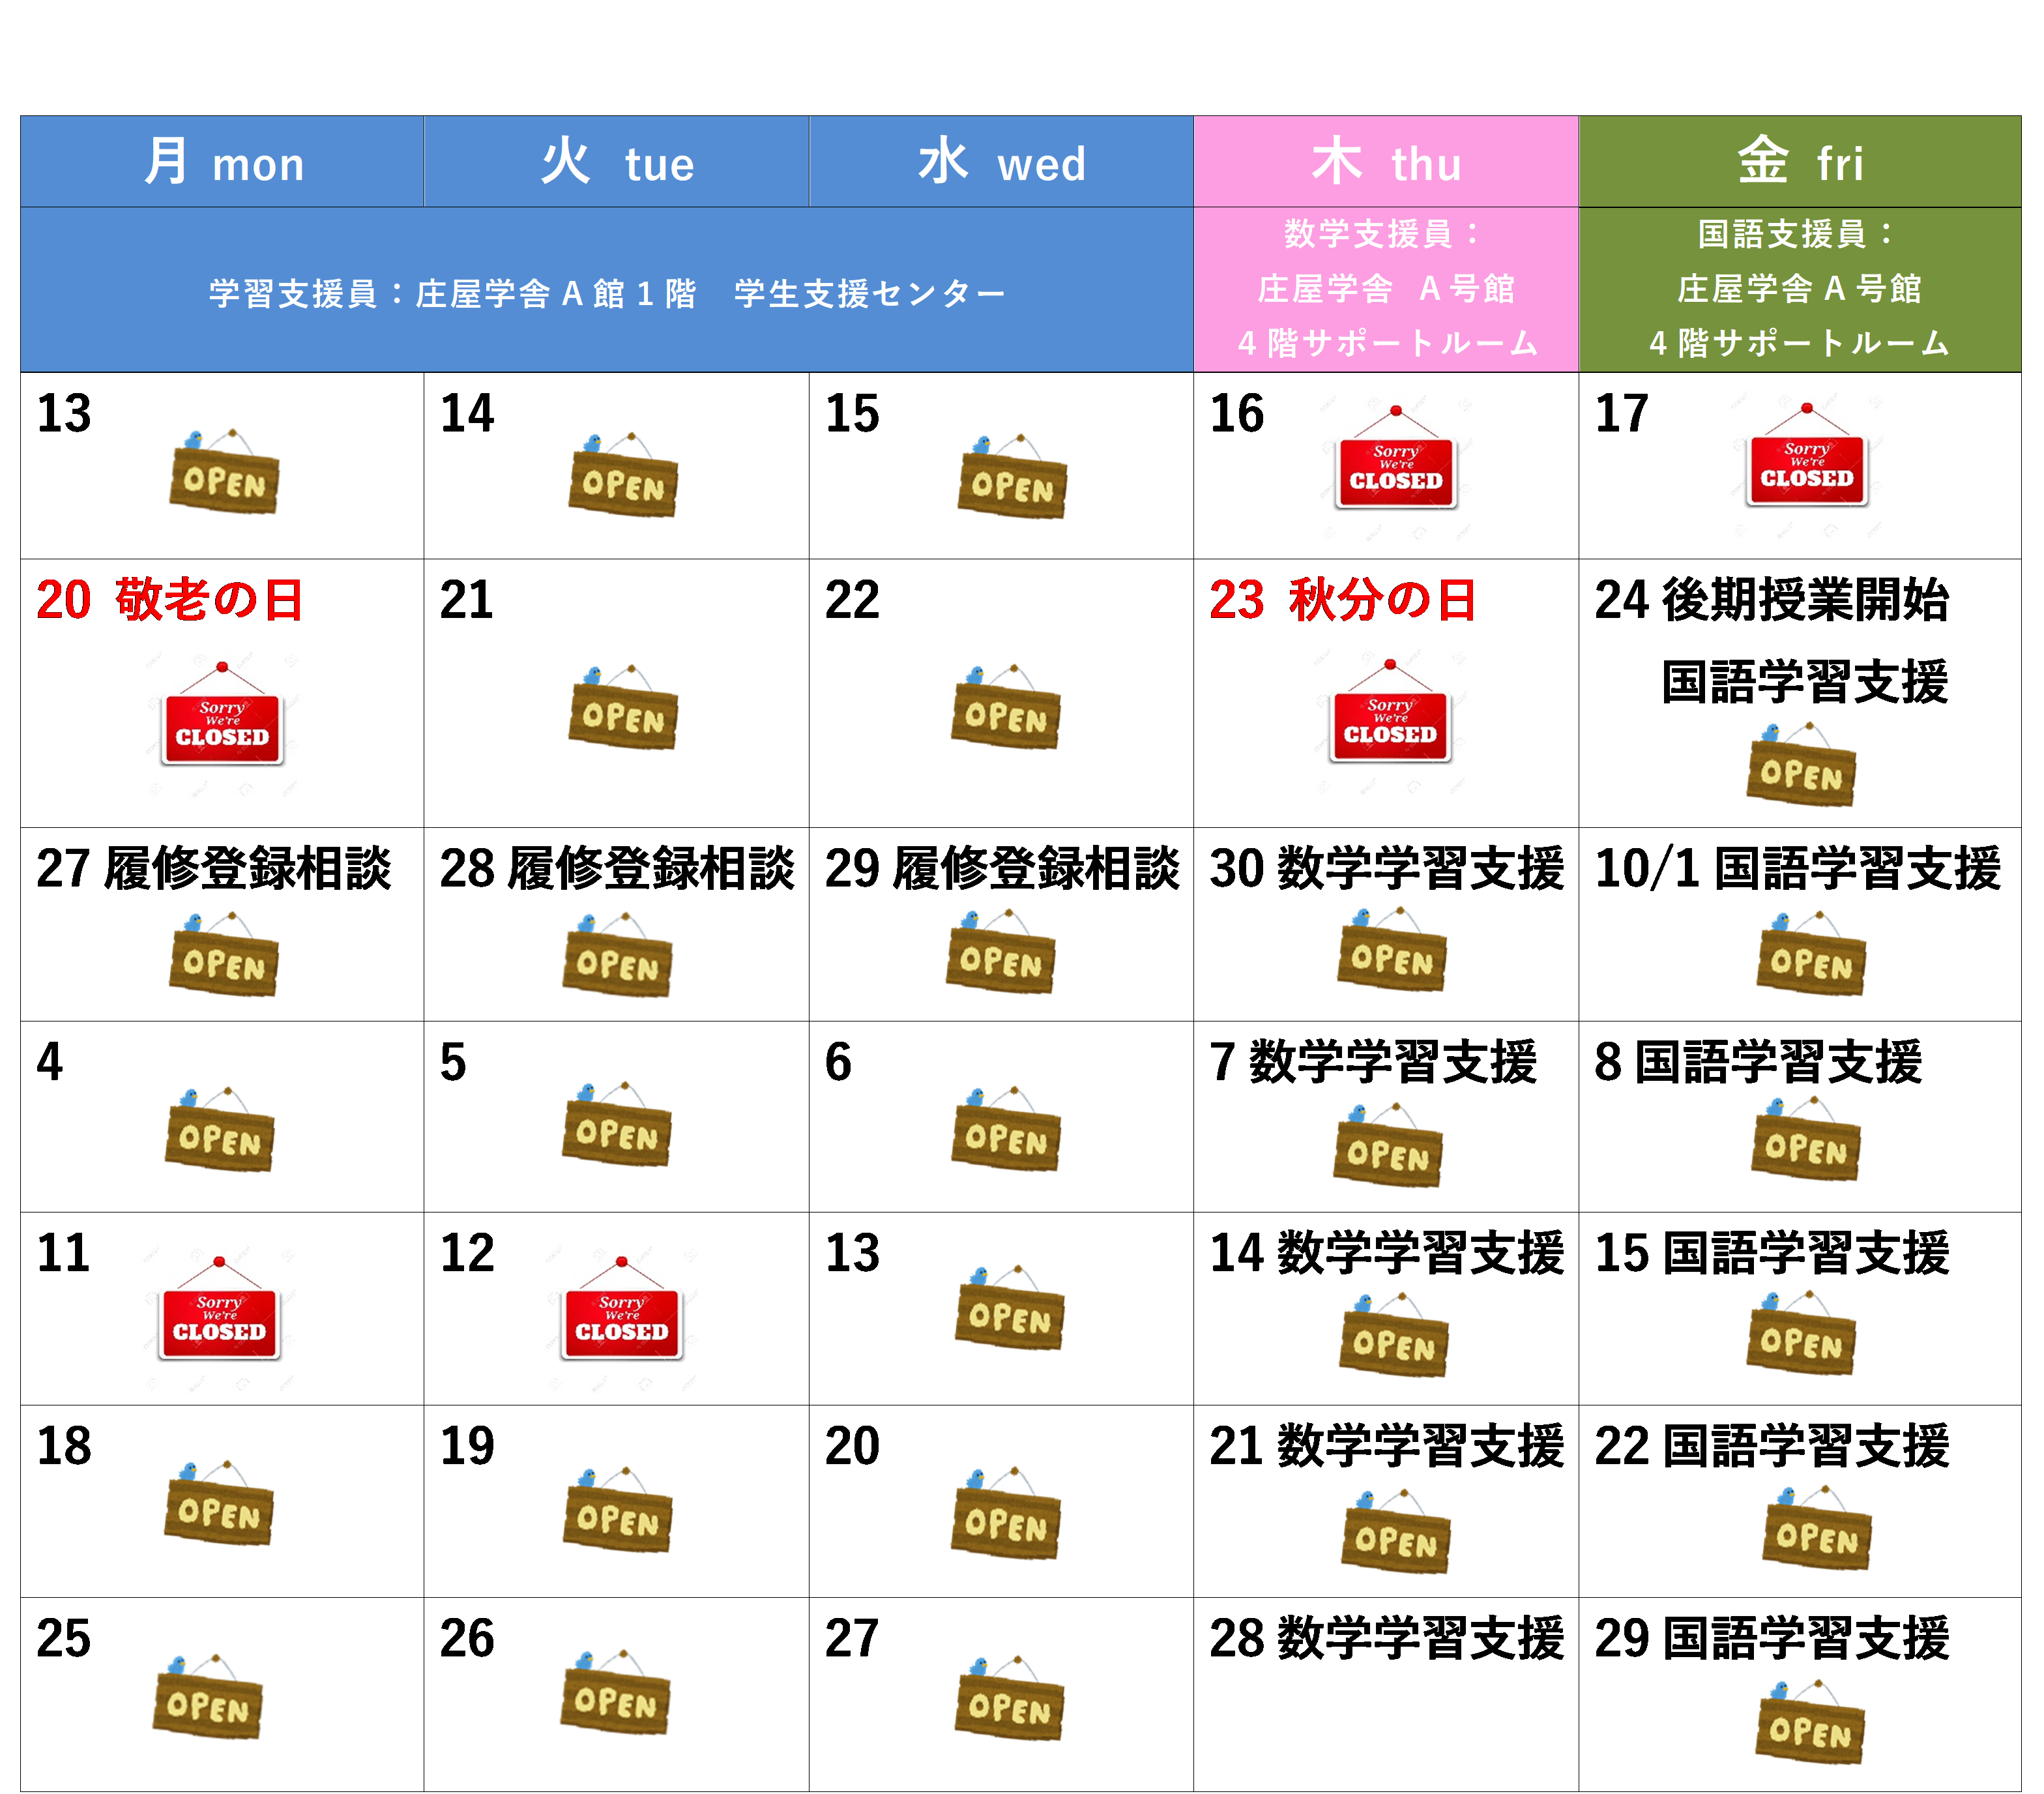Click the OPEN sign on Wednesday 13
This screenshot has width=2044, height=1794.
click(1010, 1306)
